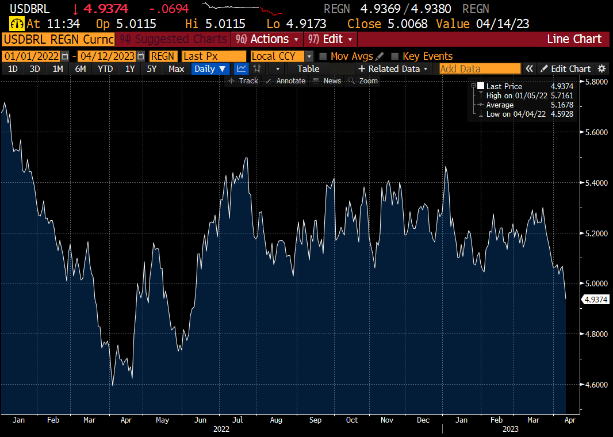Click the 4.9374 last price axis marker
613x437 pixels.
click(x=595, y=300)
